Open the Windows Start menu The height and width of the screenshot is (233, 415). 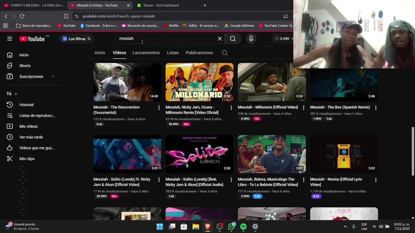(160, 227)
